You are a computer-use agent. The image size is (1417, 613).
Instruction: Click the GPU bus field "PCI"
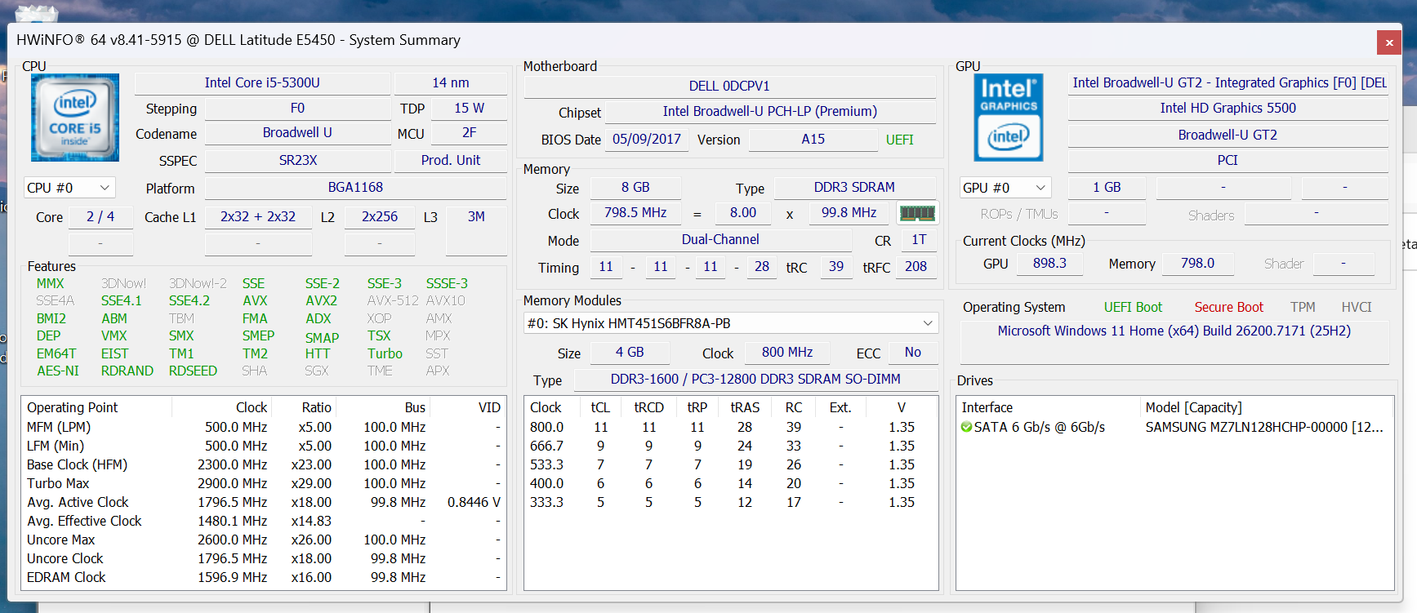tap(1228, 160)
